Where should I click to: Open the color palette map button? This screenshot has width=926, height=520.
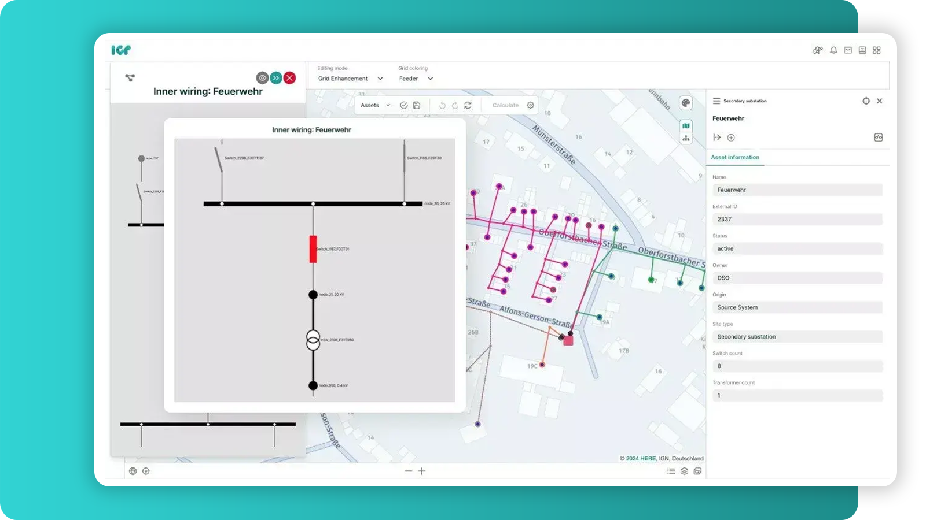(x=686, y=103)
